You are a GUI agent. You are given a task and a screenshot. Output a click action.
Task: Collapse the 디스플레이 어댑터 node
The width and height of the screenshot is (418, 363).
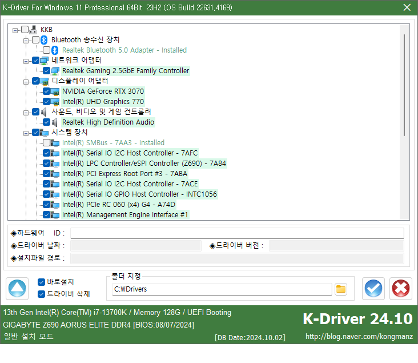point(26,82)
